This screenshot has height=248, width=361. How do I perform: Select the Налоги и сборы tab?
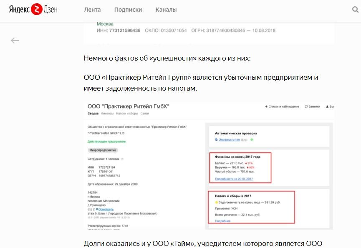(126, 114)
